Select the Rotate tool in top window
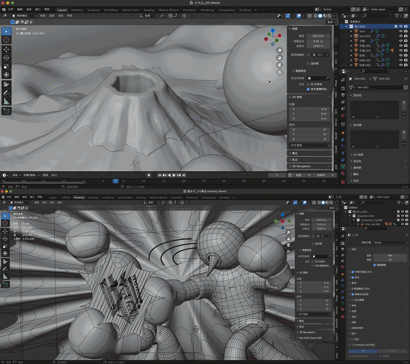Screen dimensions: 410x364 [6, 58]
